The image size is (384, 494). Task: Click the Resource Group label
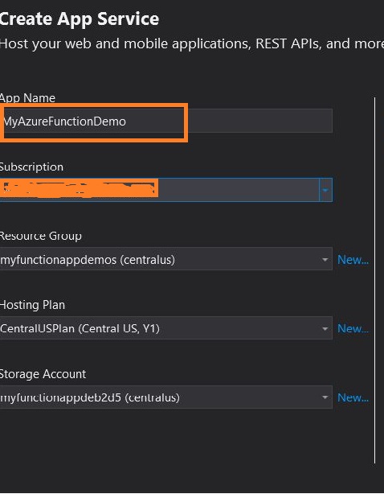(x=41, y=236)
